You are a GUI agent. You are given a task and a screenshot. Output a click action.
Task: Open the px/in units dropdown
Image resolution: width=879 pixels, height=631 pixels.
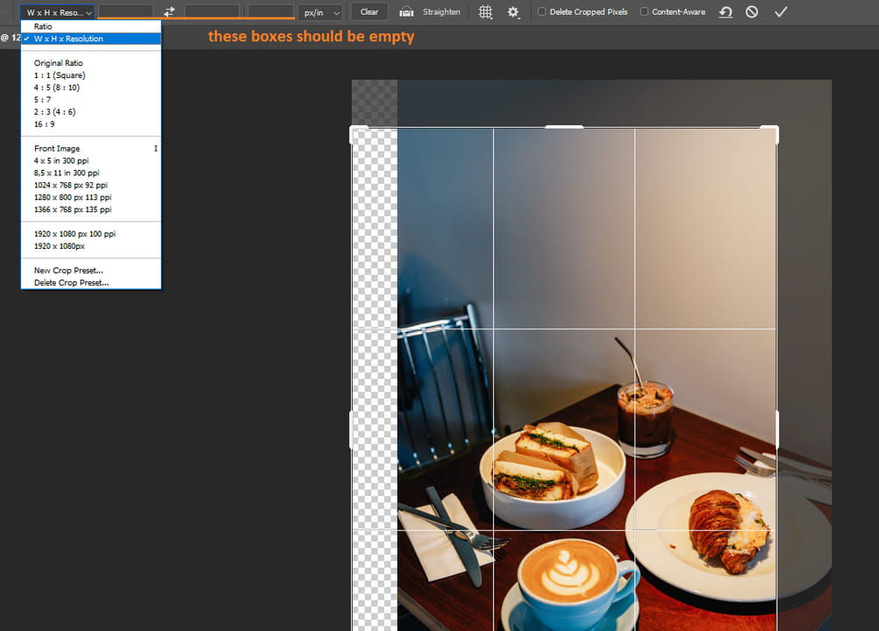click(x=320, y=12)
